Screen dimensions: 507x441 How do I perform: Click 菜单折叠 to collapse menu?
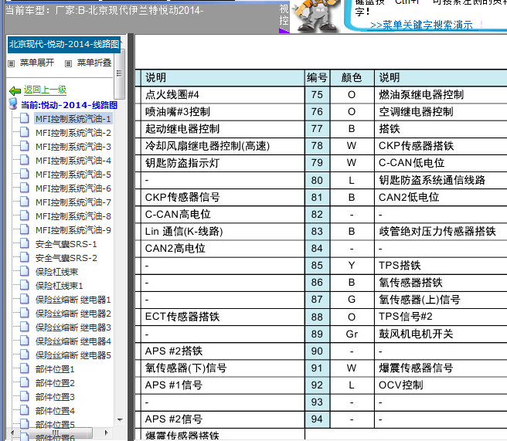pyautogui.click(x=94, y=63)
